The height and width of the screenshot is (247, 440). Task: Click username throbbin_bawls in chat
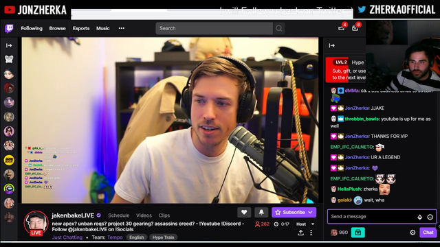pos(362,119)
